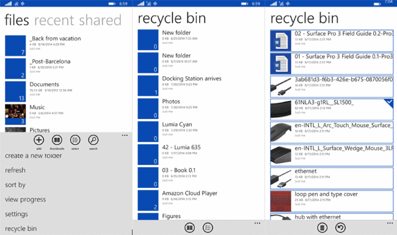Tap the select icon in files app bar
397x235 pixels.
click(x=75, y=140)
